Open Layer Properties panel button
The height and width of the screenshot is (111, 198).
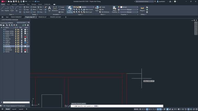pos(70,9)
